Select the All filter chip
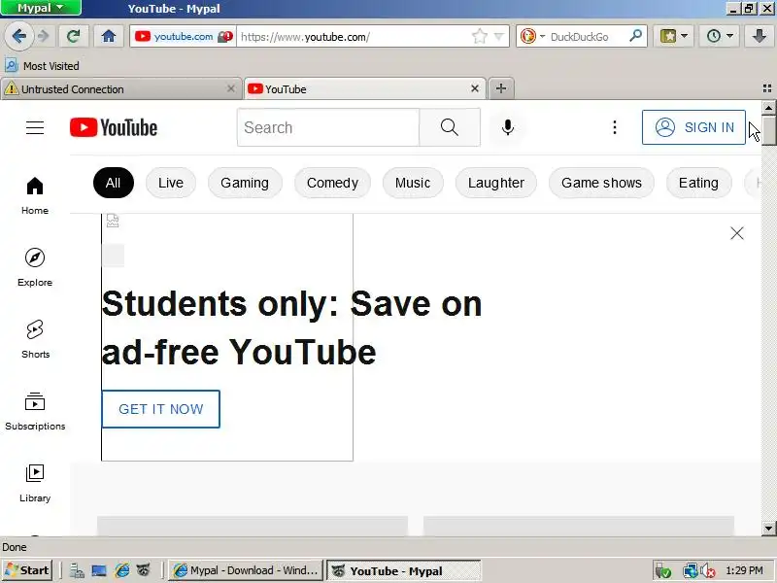This screenshot has width=777, height=583. click(113, 183)
